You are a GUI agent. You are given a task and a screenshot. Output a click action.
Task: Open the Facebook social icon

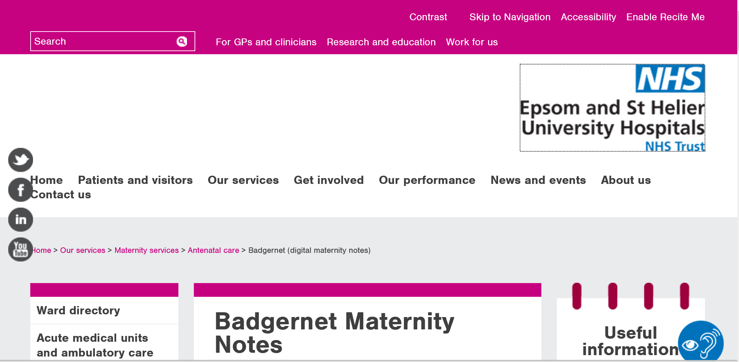21,190
